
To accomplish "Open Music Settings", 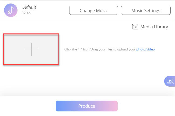I will tap(146, 11).
